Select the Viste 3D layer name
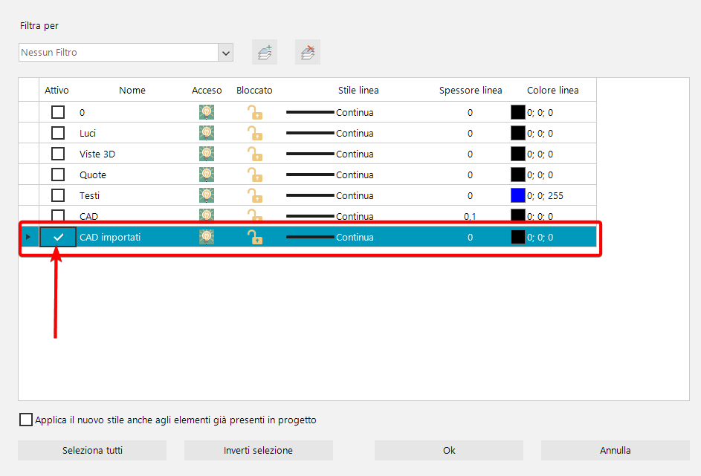 click(x=97, y=154)
